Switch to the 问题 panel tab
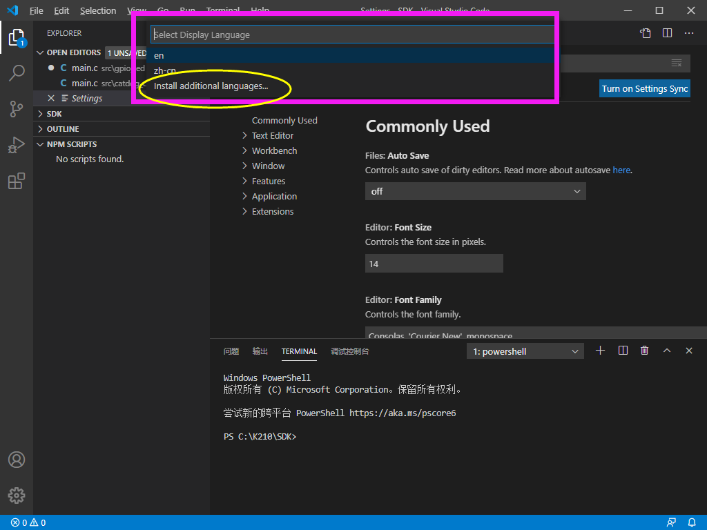 click(231, 351)
